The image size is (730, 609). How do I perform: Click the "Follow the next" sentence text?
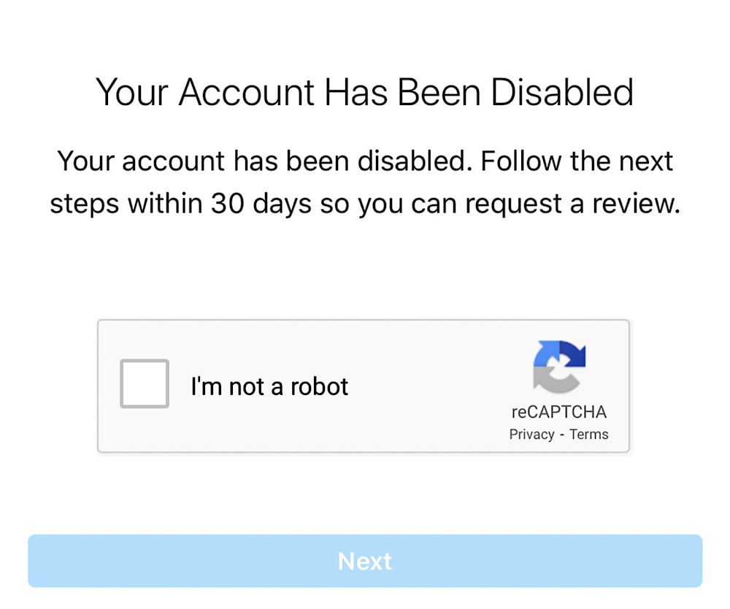pyautogui.click(x=577, y=161)
